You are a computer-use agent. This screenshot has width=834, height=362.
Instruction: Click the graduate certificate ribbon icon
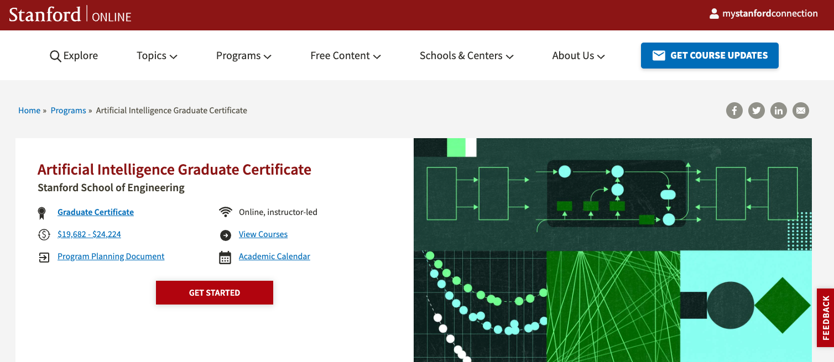click(x=41, y=213)
